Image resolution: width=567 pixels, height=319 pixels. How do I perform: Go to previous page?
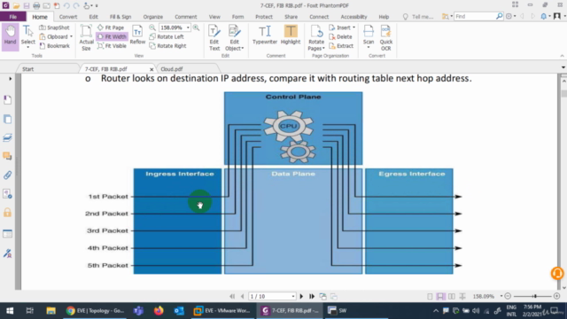242,296
